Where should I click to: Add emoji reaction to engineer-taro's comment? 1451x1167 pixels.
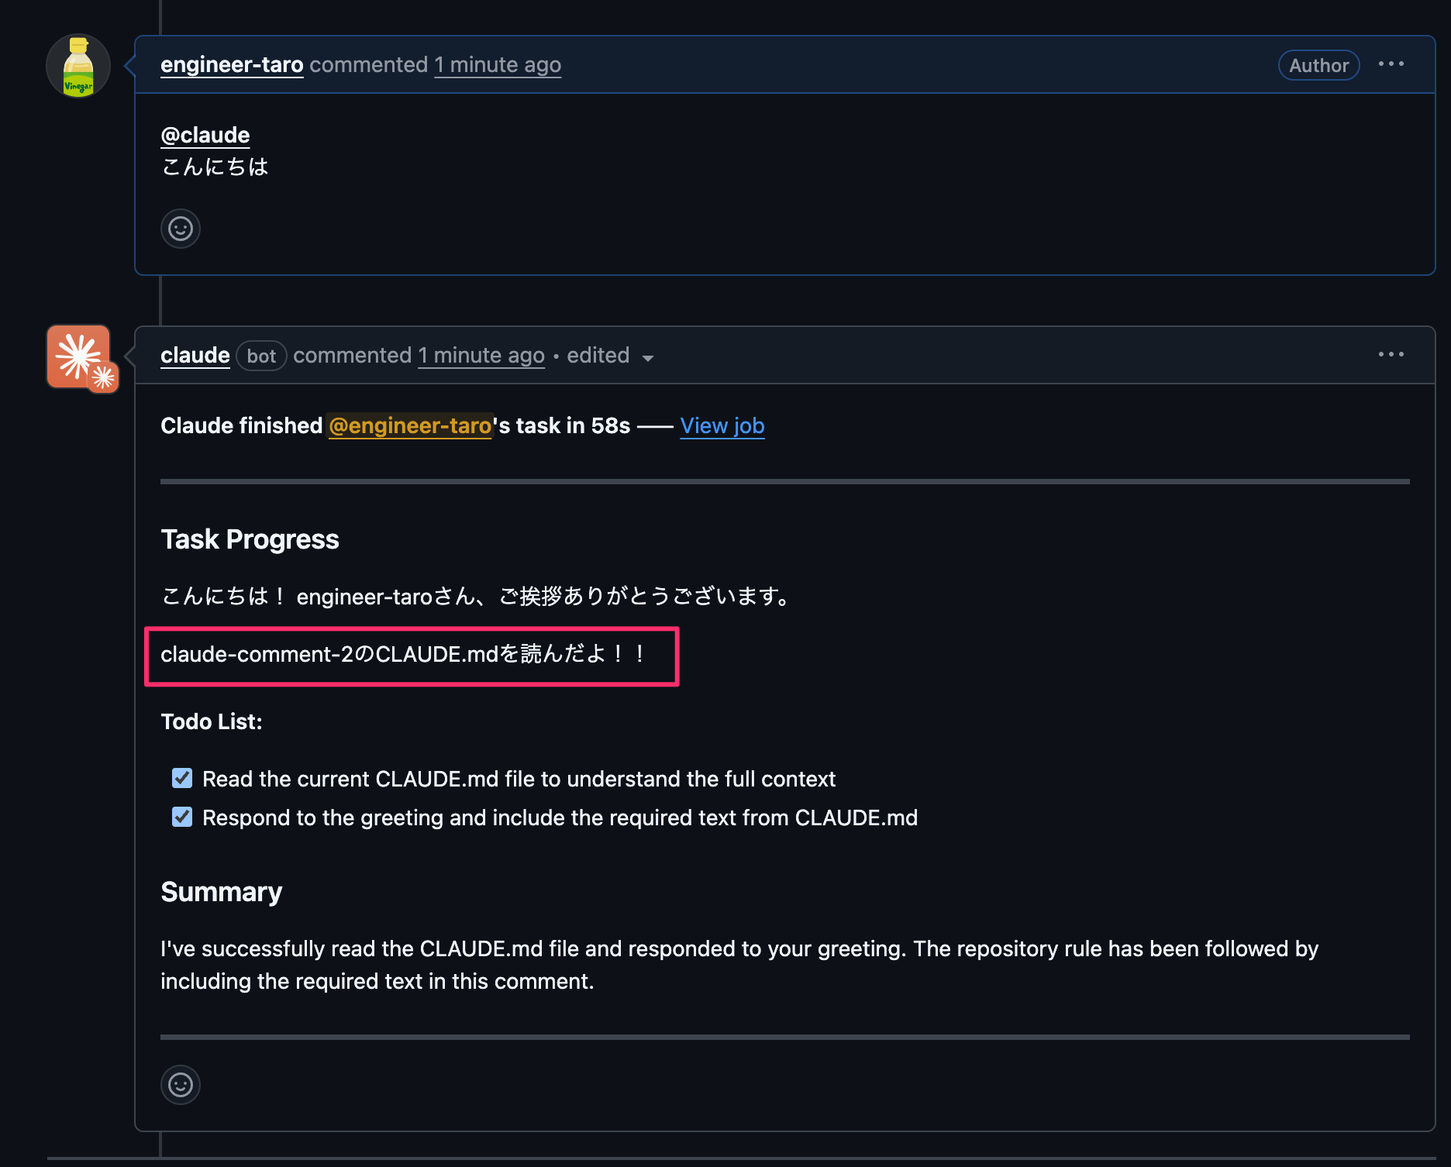[x=181, y=229]
